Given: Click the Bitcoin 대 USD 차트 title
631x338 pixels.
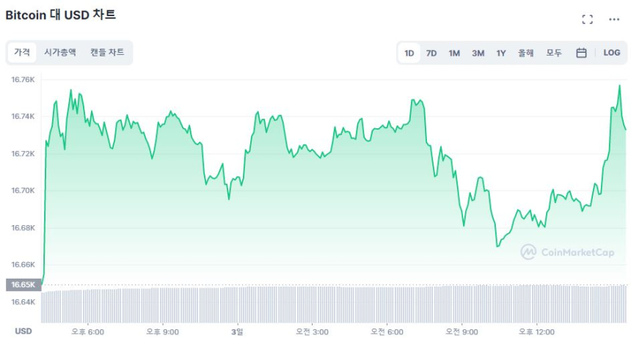Looking at the screenshot, I should (60, 15).
